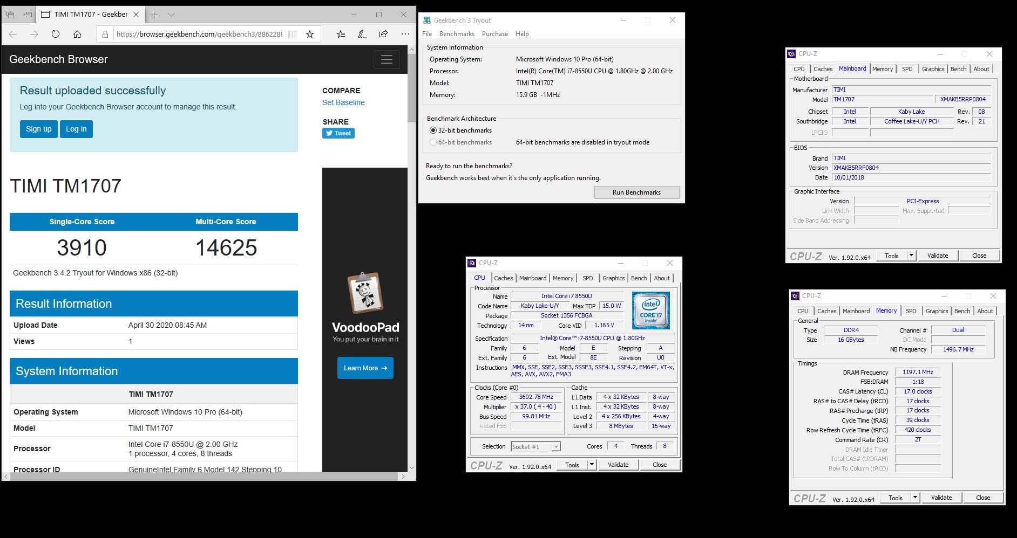Click Close button in CPU-Z Memory window
Image resolution: width=1017 pixels, height=538 pixels.
click(x=983, y=498)
